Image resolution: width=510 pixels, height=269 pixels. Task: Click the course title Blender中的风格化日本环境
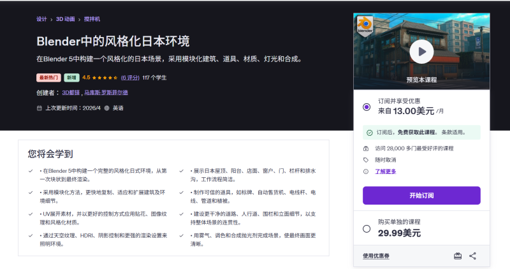(113, 41)
